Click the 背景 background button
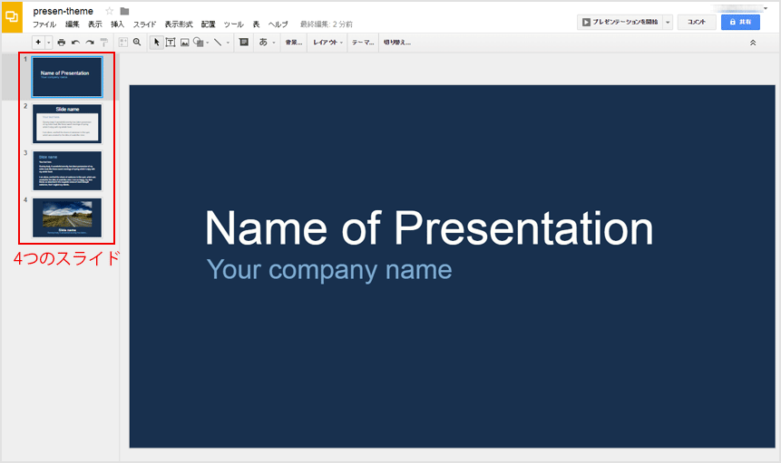 294,43
